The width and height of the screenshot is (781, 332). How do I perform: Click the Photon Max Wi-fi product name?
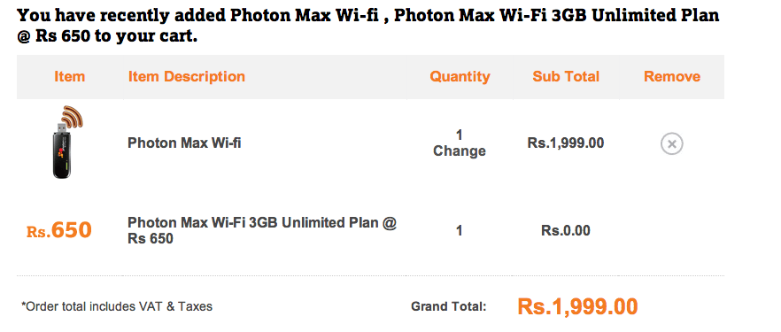[x=184, y=143]
